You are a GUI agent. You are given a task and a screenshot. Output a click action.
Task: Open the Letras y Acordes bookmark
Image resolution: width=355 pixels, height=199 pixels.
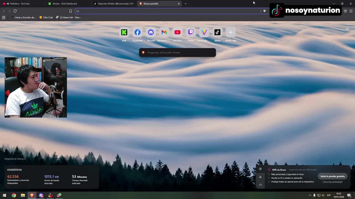(23, 17)
